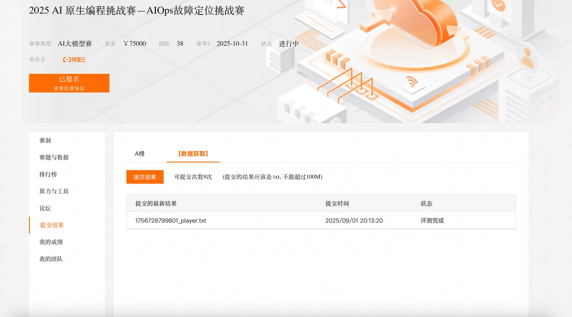Click the 提交时间 column header
572x317 pixels.
[x=337, y=203]
